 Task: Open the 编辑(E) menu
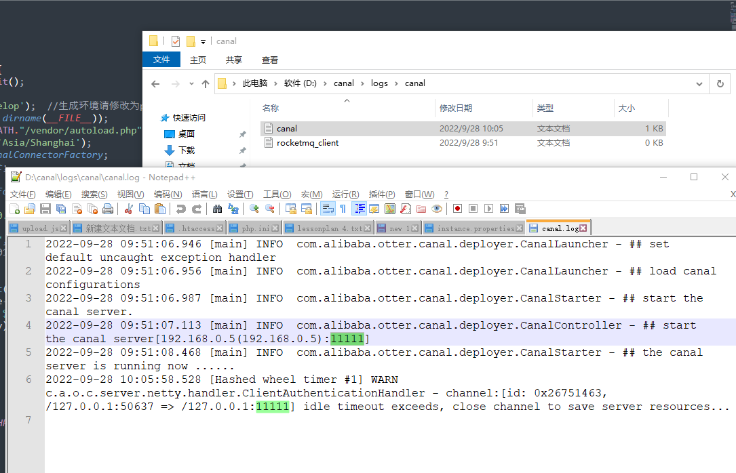[58, 194]
